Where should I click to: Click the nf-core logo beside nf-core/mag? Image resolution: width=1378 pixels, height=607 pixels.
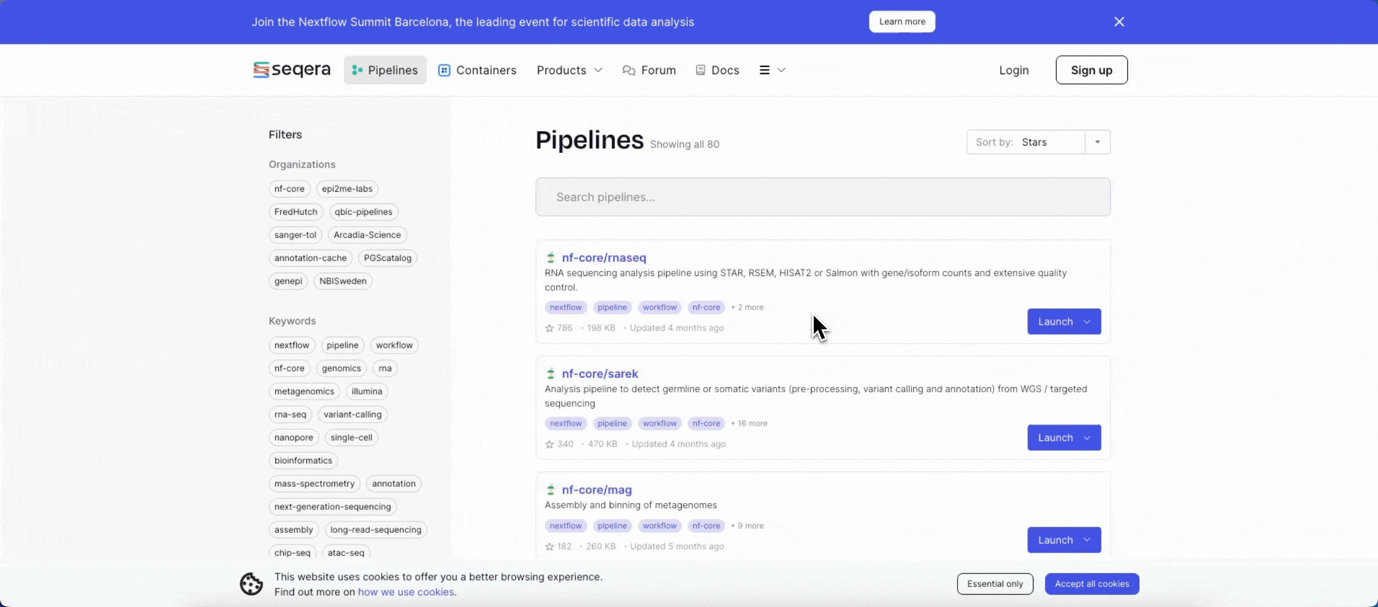pyautogui.click(x=551, y=490)
